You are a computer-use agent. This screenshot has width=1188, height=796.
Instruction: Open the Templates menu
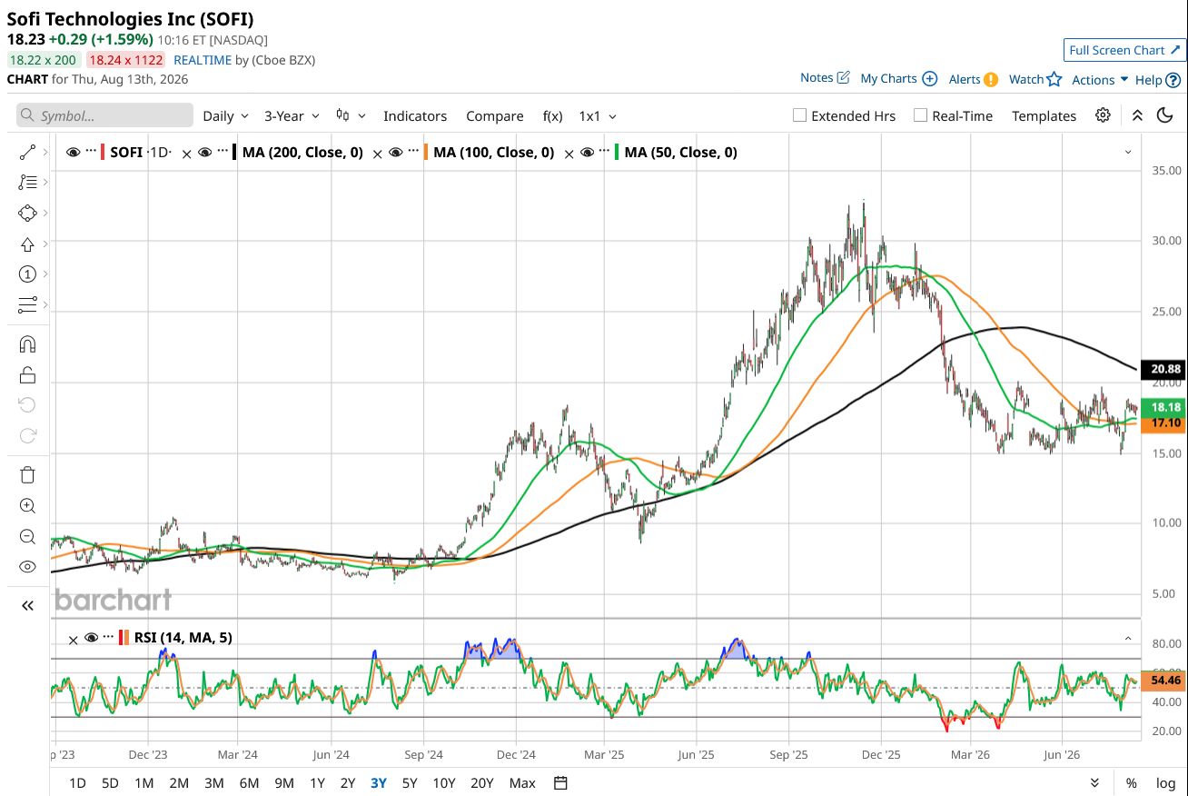click(x=1044, y=116)
